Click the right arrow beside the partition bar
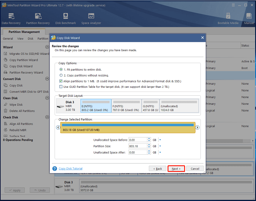The image size is (256, 201). [x=197, y=127]
